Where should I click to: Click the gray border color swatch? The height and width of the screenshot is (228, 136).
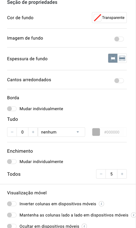pyautogui.click(x=96, y=132)
